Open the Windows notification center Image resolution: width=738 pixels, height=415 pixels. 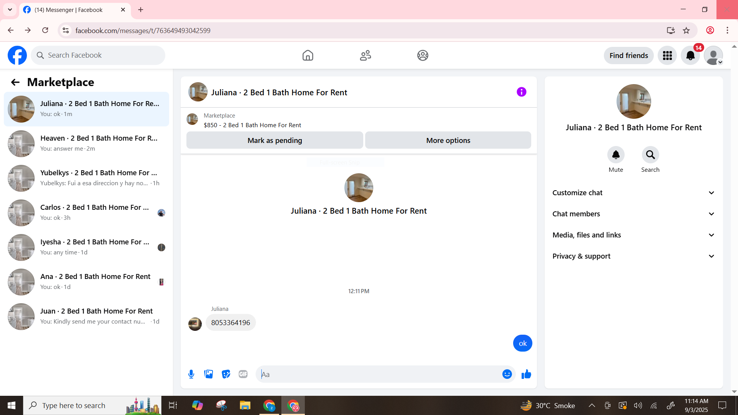pyautogui.click(x=722, y=405)
